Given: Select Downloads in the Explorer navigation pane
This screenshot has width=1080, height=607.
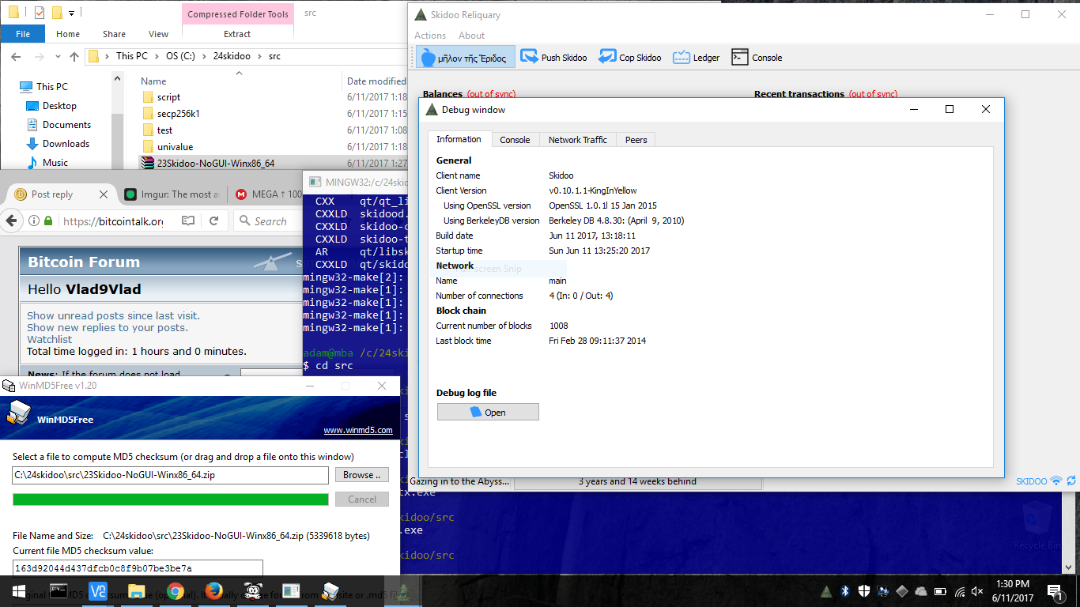Looking at the screenshot, I should pyautogui.click(x=66, y=143).
